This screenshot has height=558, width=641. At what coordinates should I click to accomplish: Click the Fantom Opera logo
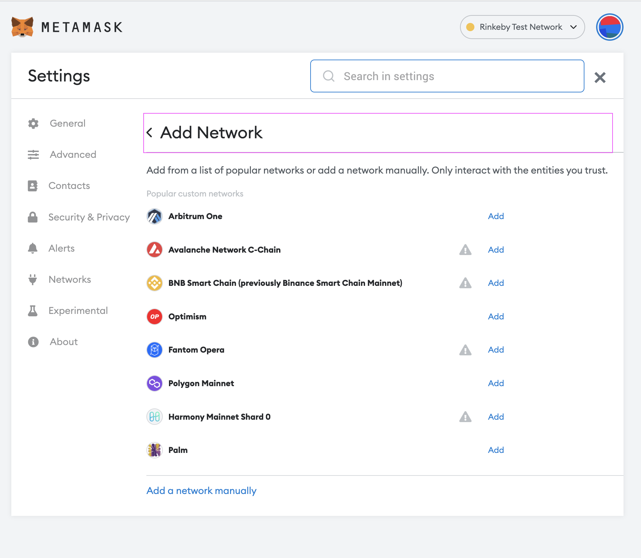(155, 350)
